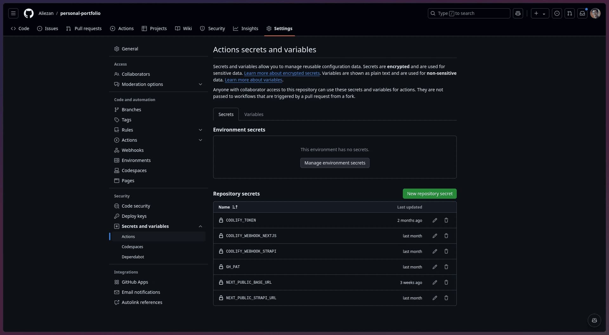Open the repository Actions tab
Screen dimensions: 609x335
(122, 29)
